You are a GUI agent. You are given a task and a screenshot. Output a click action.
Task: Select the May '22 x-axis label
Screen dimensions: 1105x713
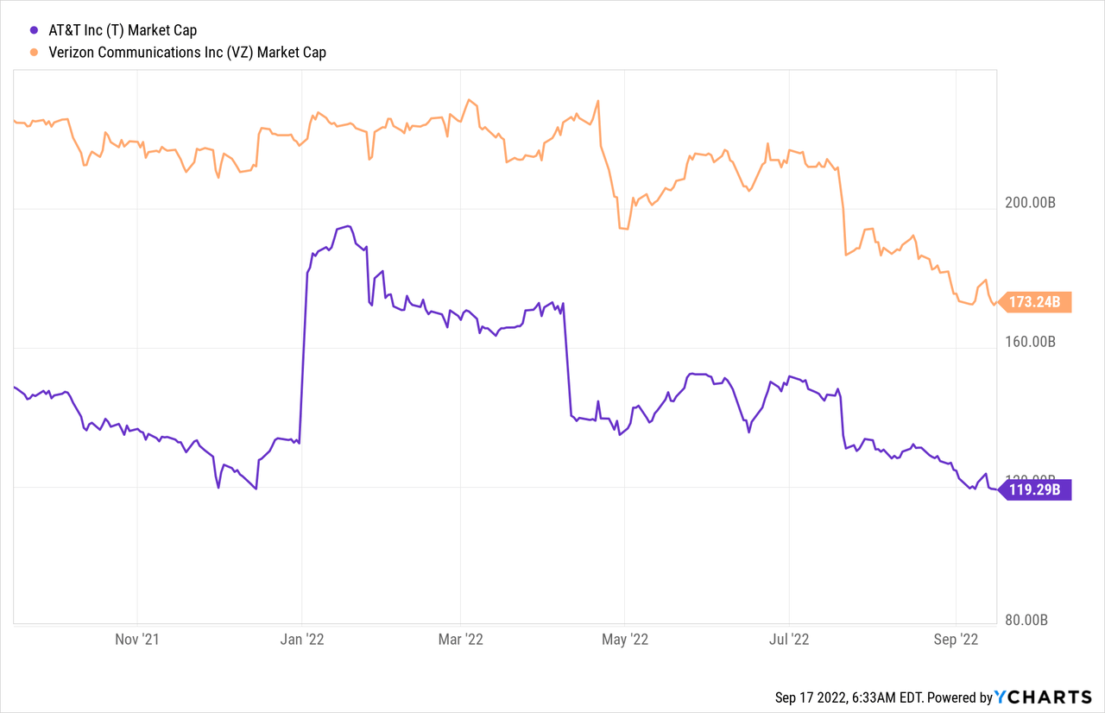tap(625, 640)
